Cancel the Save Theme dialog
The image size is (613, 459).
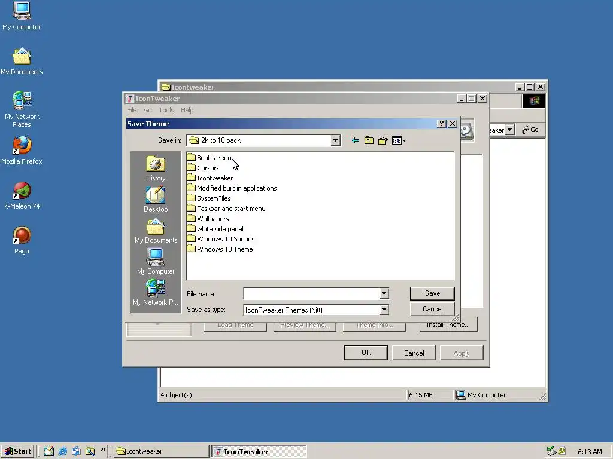[432, 309]
